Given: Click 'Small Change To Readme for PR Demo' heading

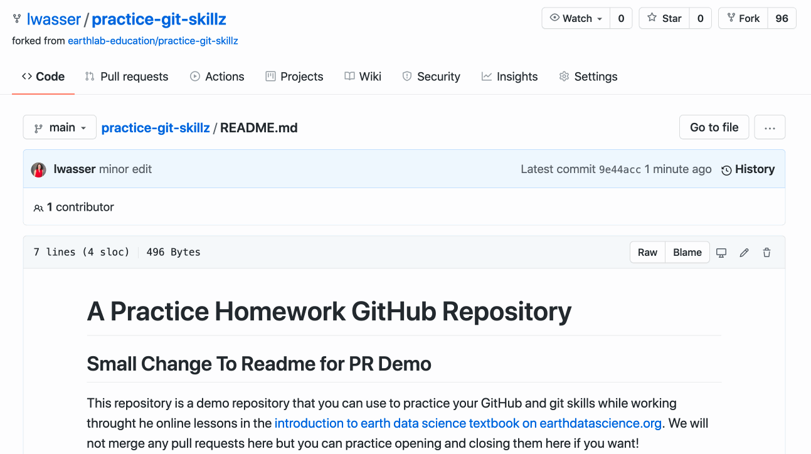Looking at the screenshot, I should pos(259,364).
